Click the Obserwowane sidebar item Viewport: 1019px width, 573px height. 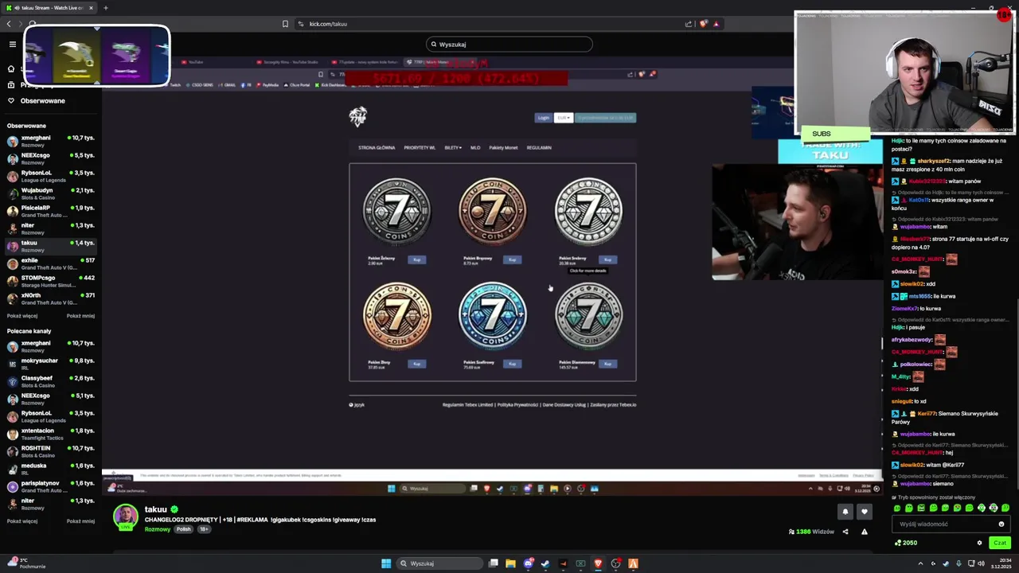[42, 101]
